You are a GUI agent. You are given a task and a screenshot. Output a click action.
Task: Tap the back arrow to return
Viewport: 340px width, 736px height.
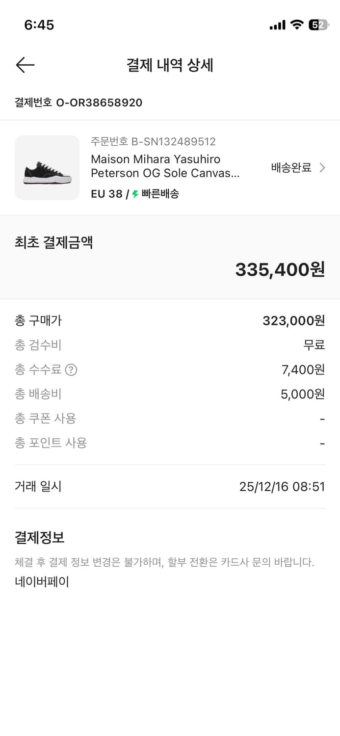click(x=25, y=65)
